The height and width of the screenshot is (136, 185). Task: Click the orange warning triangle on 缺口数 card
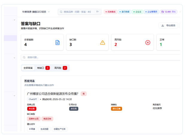tap(103, 43)
